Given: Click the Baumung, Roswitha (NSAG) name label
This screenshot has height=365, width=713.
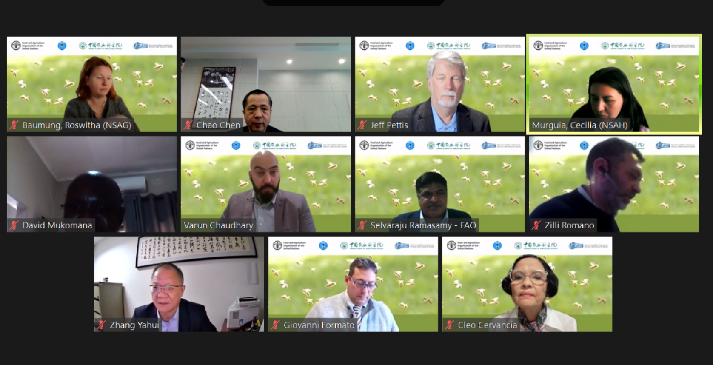Looking at the screenshot, I should [77, 125].
